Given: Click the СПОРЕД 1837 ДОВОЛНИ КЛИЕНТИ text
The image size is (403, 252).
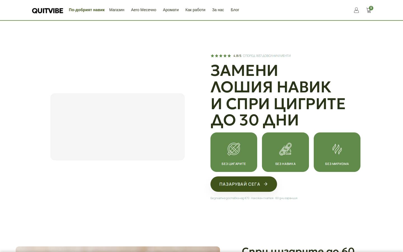Looking at the screenshot, I should (x=267, y=56).
